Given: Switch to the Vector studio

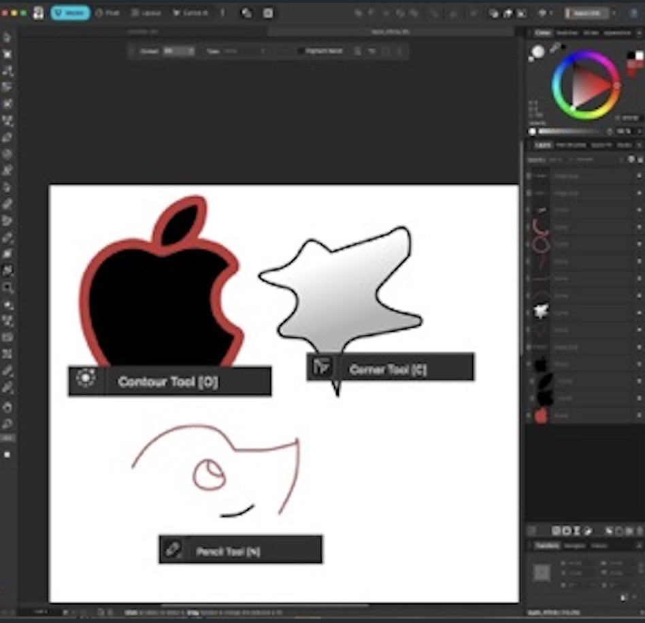Looking at the screenshot, I should (70, 13).
